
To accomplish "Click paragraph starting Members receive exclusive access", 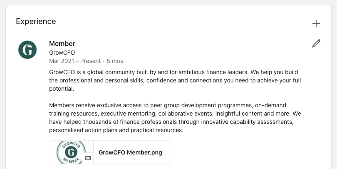I will (x=175, y=118).
